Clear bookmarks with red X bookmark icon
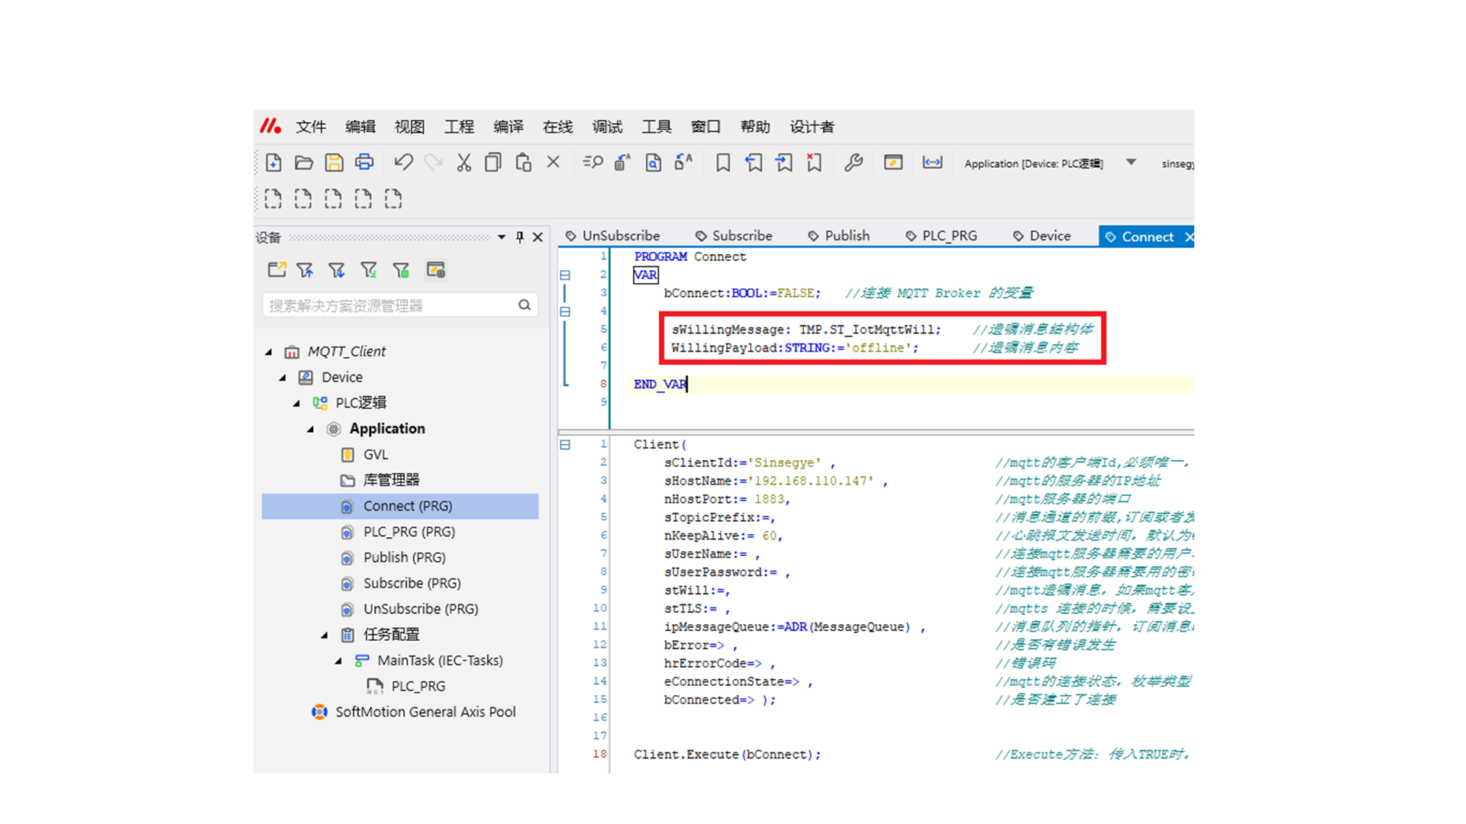 814,163
